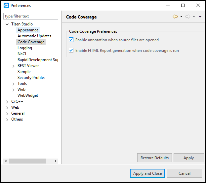Expand the C/C++ preferences category

click(7, 102)
